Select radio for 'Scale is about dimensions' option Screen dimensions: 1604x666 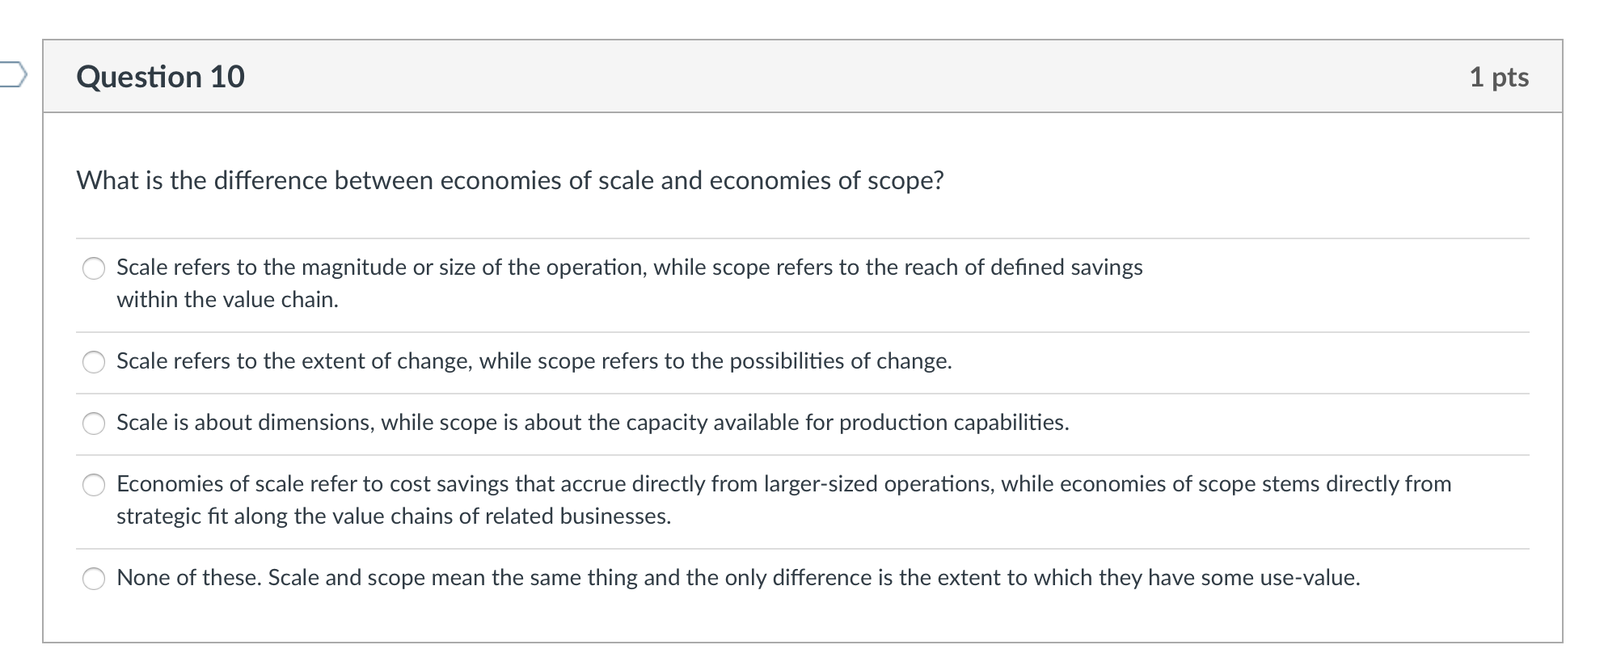(94, 422)
